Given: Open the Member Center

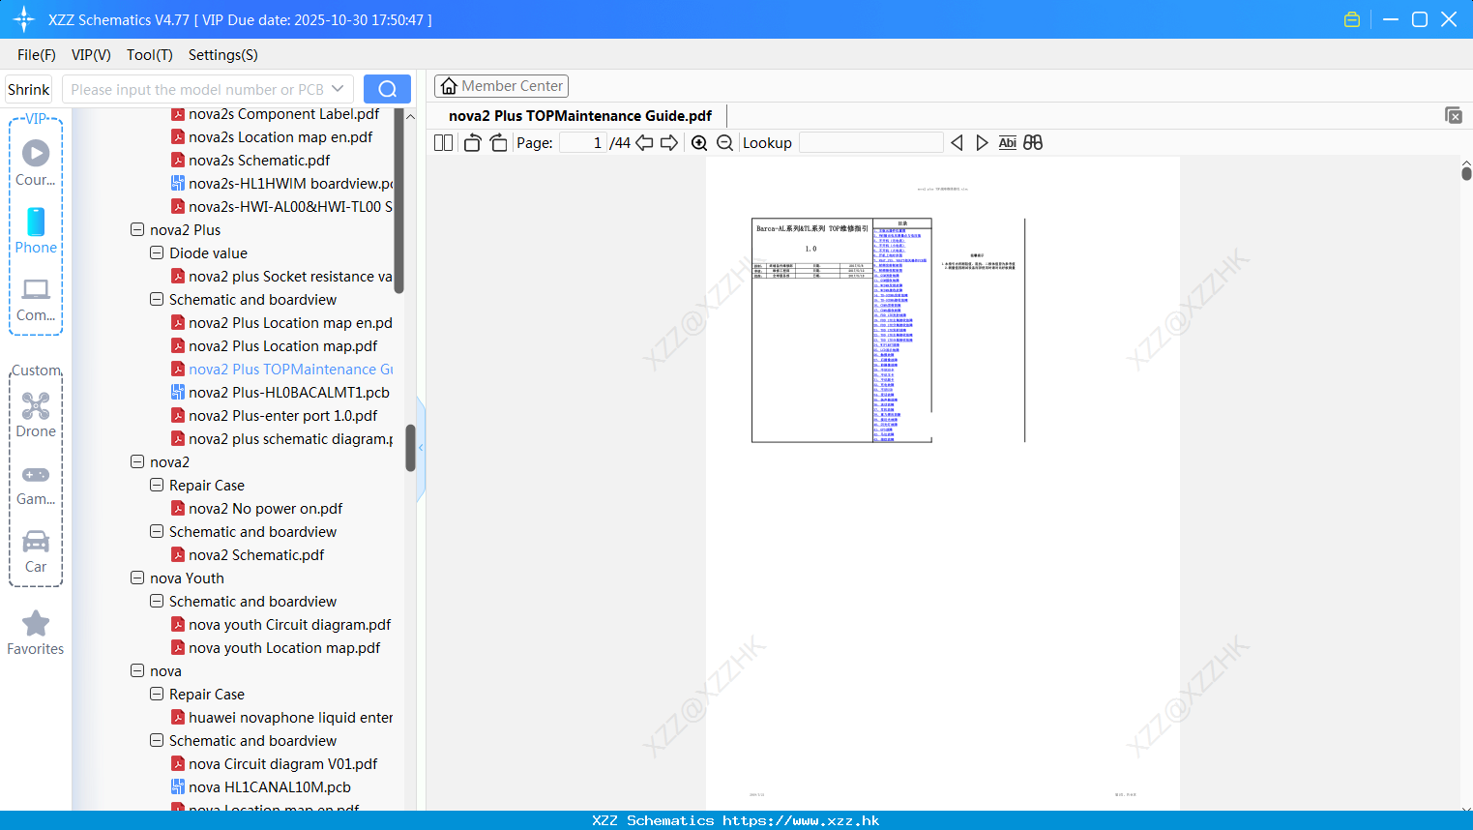Looking at the screenshot, I should (501, 86).
